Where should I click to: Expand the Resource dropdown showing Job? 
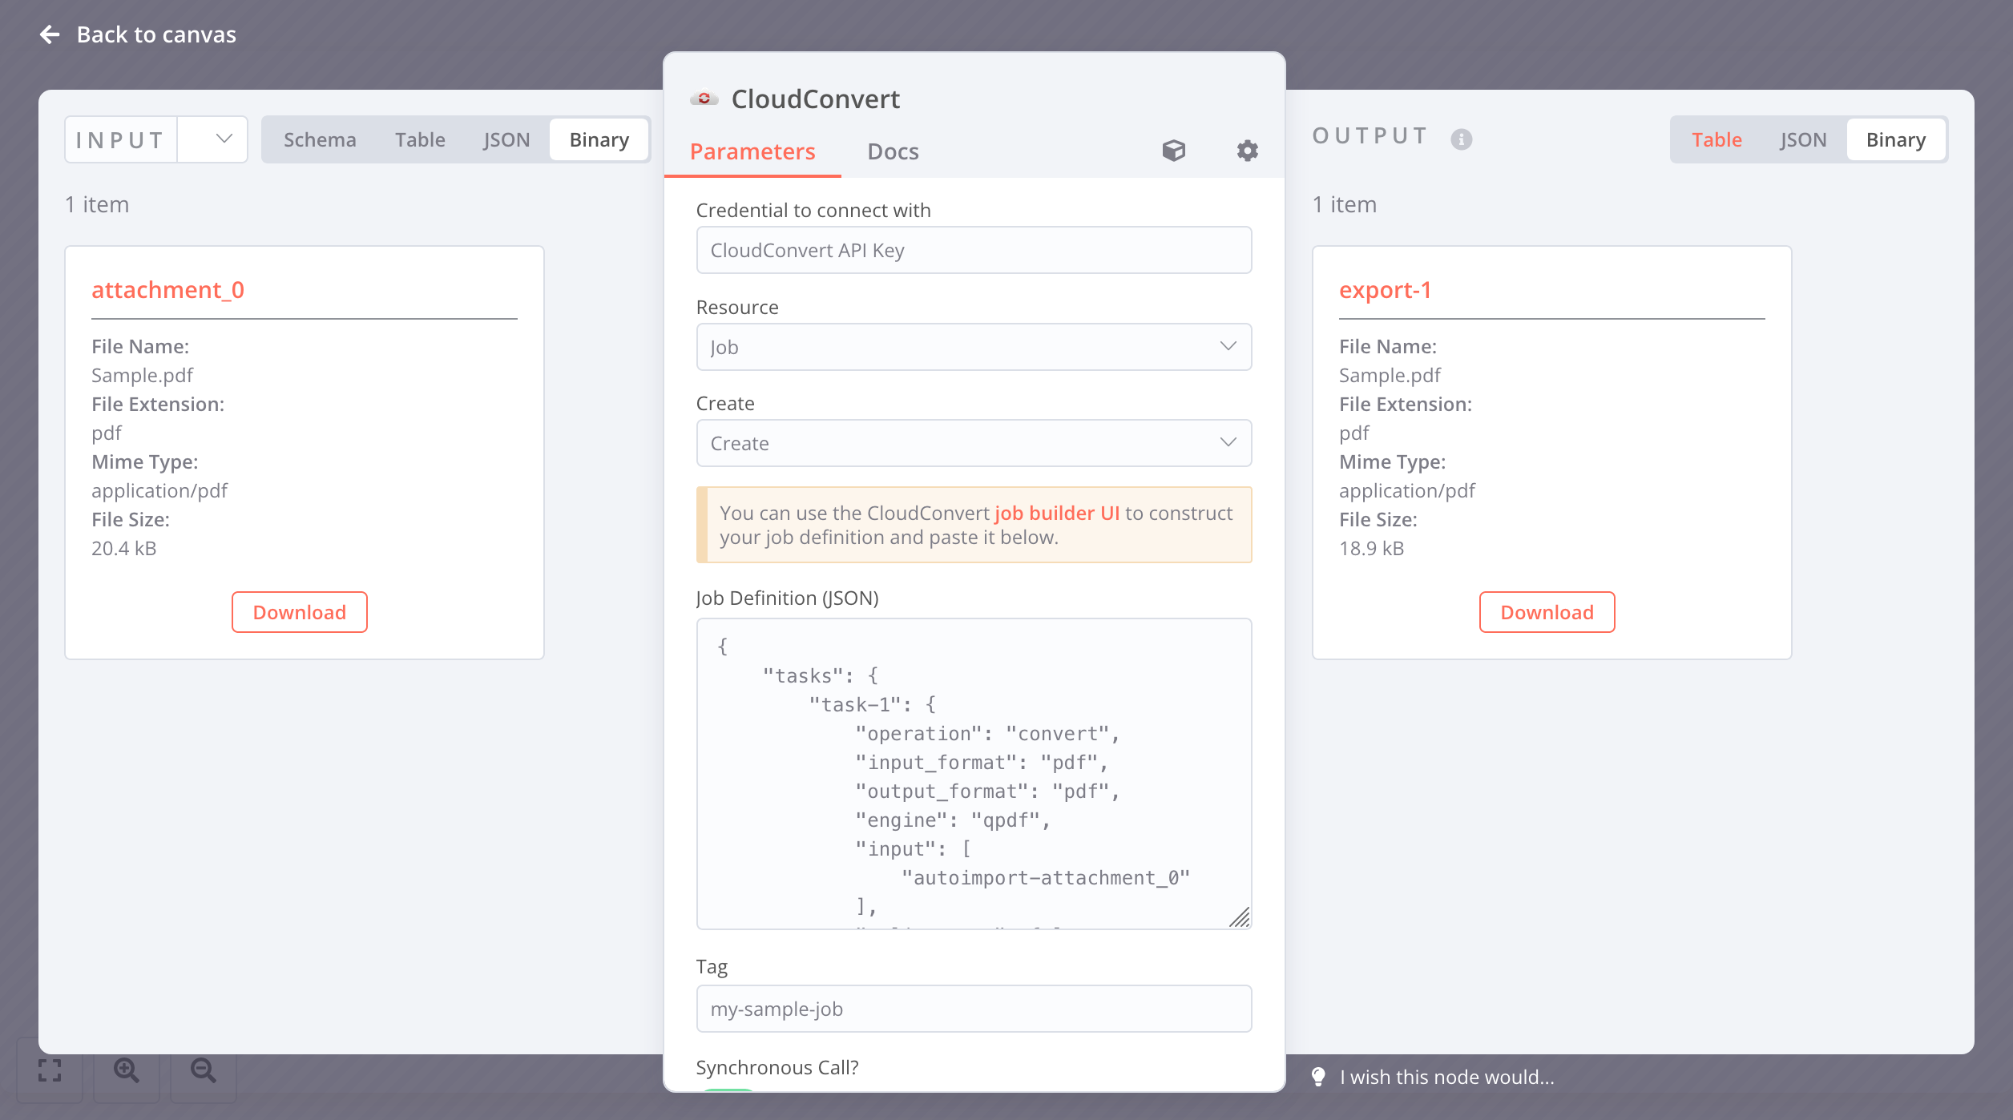(973, 347)
